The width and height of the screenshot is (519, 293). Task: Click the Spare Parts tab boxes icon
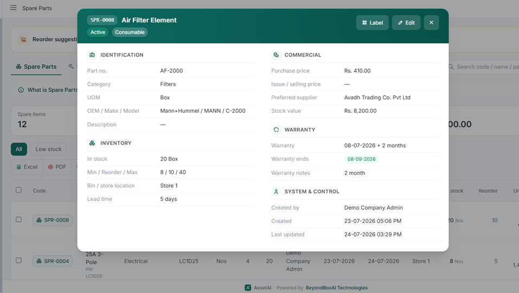[18, 67]
